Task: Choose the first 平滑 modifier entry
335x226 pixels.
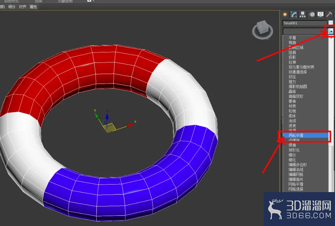Action: pos(292,37)
